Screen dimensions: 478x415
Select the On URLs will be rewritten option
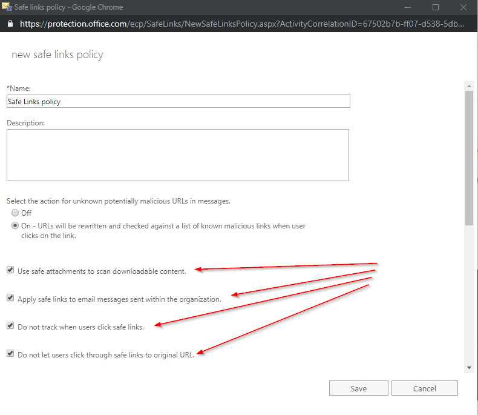click(x=15, y=226)
